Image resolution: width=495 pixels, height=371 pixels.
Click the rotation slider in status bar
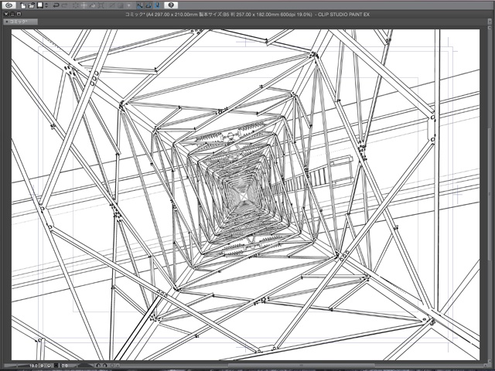pos(86,366)
